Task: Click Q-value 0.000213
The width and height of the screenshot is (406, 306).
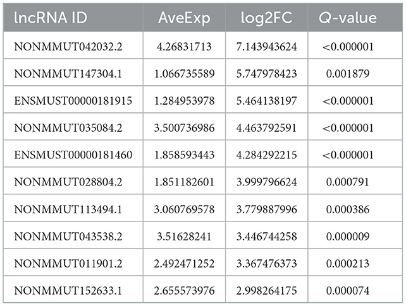Action: pyautogui.click(x=348, y=263)
